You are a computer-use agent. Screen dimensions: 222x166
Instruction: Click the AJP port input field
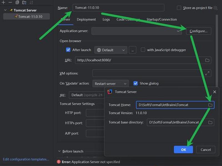(95, 133)
